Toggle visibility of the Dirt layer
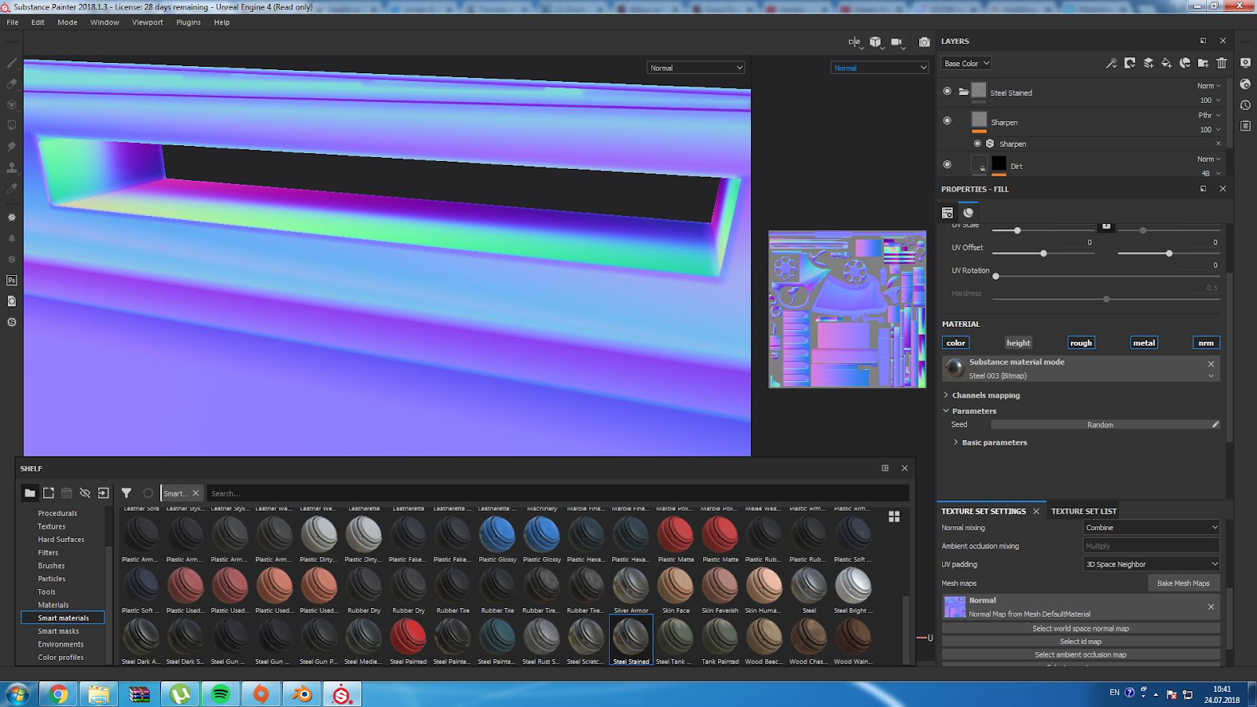 pyautogui.click(x=947, y=165)
